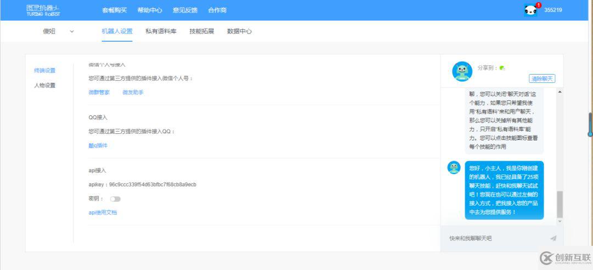The width and height of the screenshot is (593, 270).
Task: Open the api使用文档 link
Action: [103, 212]
